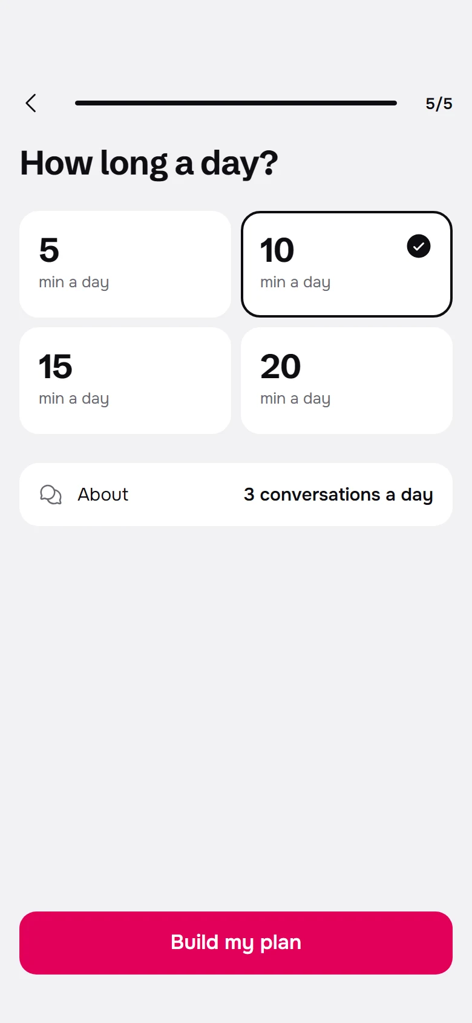
Task: Tap the chat bubbles icon beside About
Action: [51, 495]
